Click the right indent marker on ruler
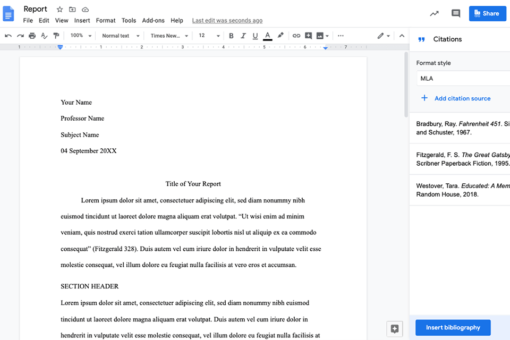This screenshot has height=340, width=510. point(325,47)
